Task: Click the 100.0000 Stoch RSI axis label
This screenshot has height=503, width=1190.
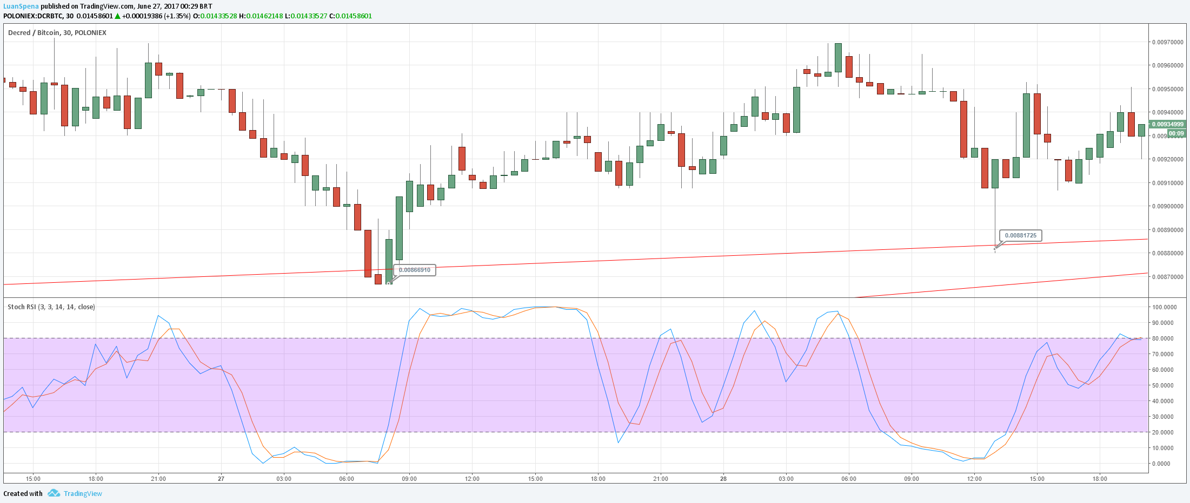Action: coord(1165,307)
